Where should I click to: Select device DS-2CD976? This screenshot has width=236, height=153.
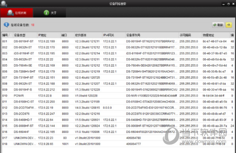(x=22, y=113)
